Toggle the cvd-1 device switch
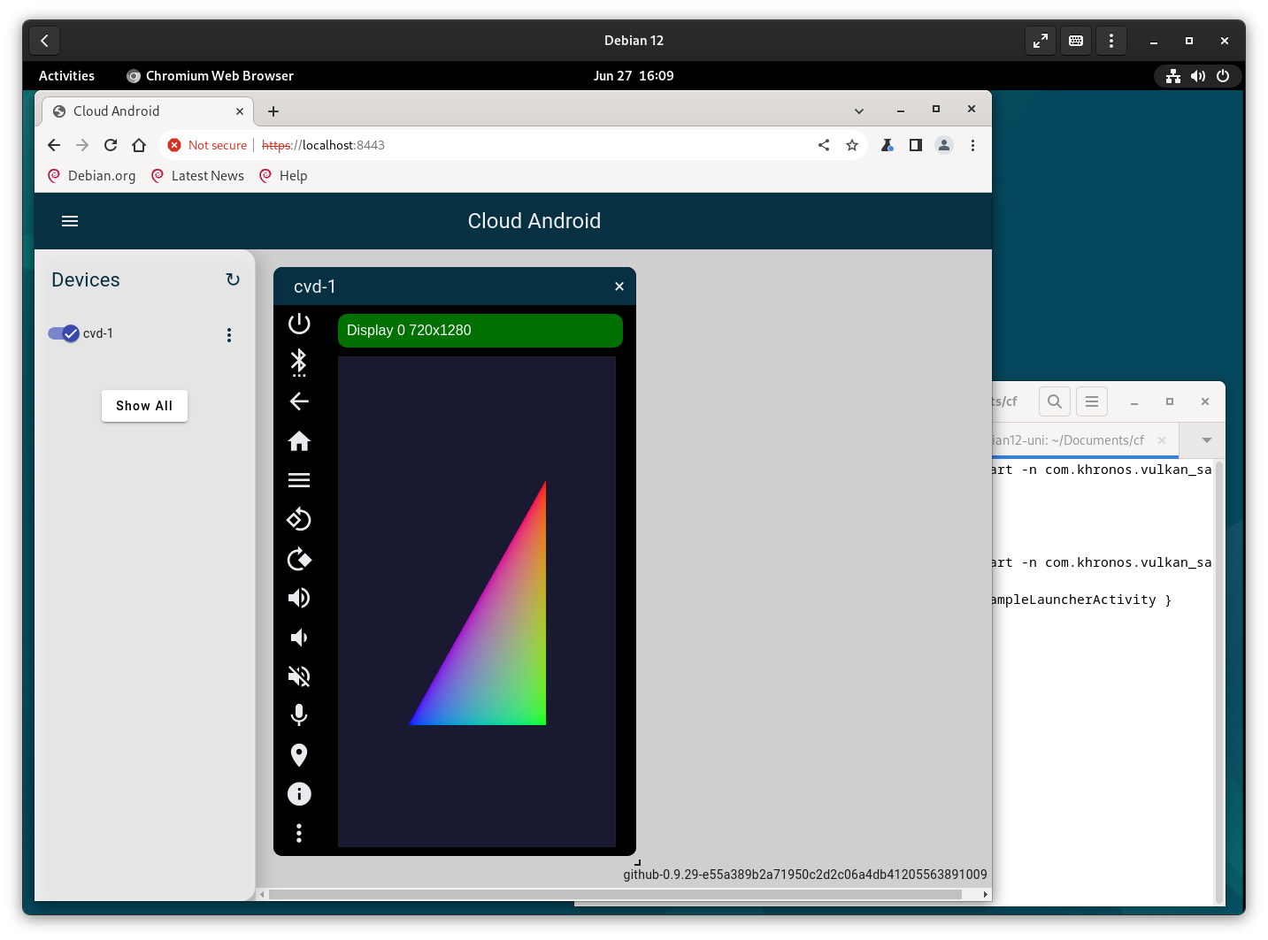 pyautogui.click(x=64, y=333)
